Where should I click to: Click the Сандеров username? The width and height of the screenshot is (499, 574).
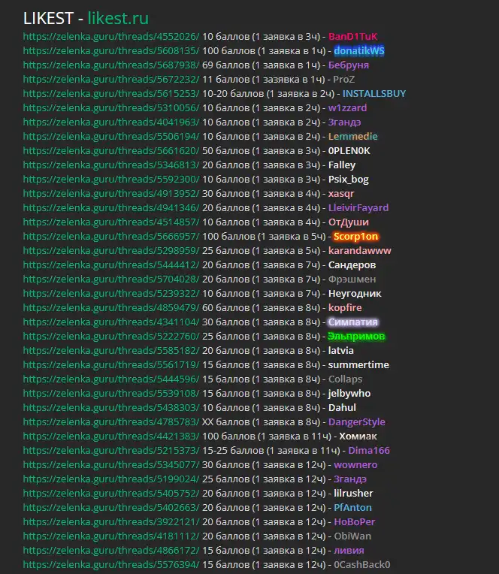coord(352,265)
